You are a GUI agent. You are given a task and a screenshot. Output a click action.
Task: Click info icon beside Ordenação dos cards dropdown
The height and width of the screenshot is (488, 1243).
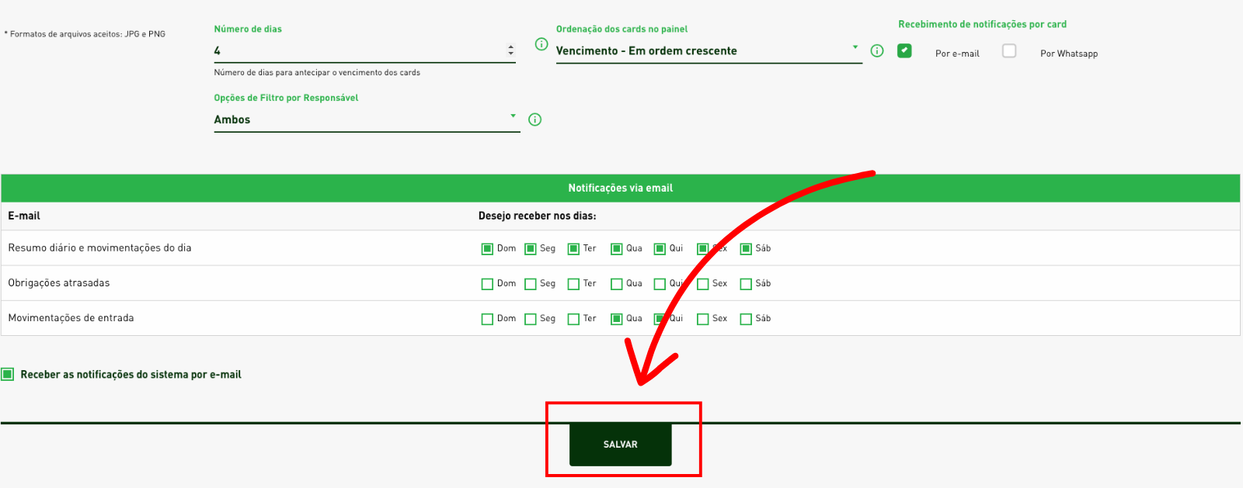tap(877, 50)
